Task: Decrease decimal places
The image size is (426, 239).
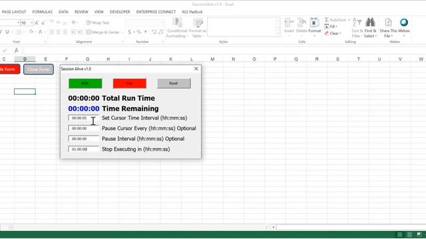Action: point(161,32)
